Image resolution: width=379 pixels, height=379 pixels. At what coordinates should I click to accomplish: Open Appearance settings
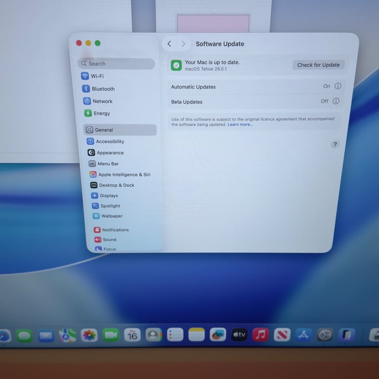(106, 152)
